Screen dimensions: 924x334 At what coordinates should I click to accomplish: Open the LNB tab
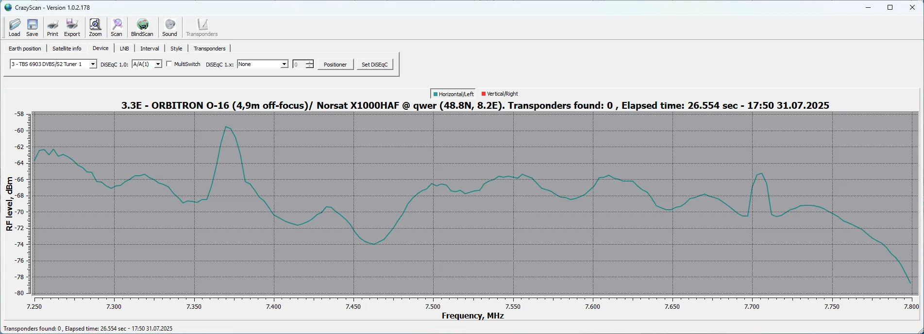point(124,49)
